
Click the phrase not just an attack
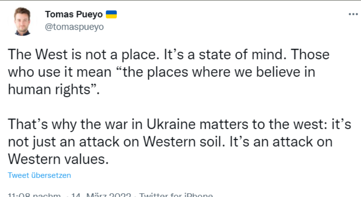click(64, 142)
